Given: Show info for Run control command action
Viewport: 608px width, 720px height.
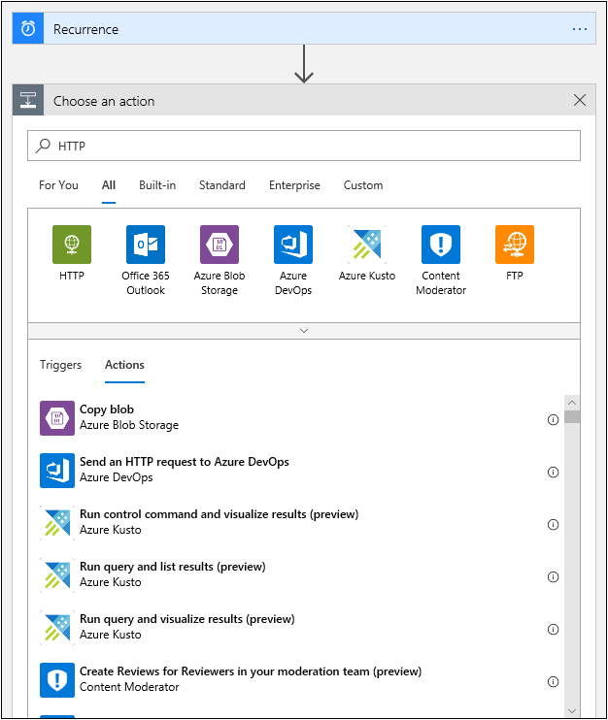Looking at the screenshot, I should [x=553, y=524].
